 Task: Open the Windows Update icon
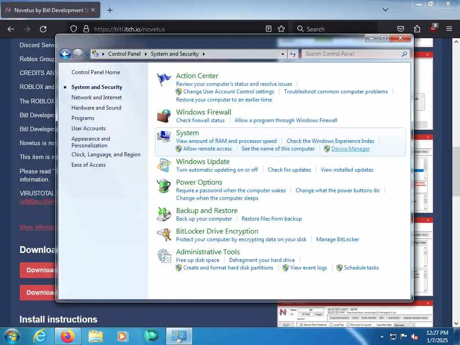[x=164, y=165]
